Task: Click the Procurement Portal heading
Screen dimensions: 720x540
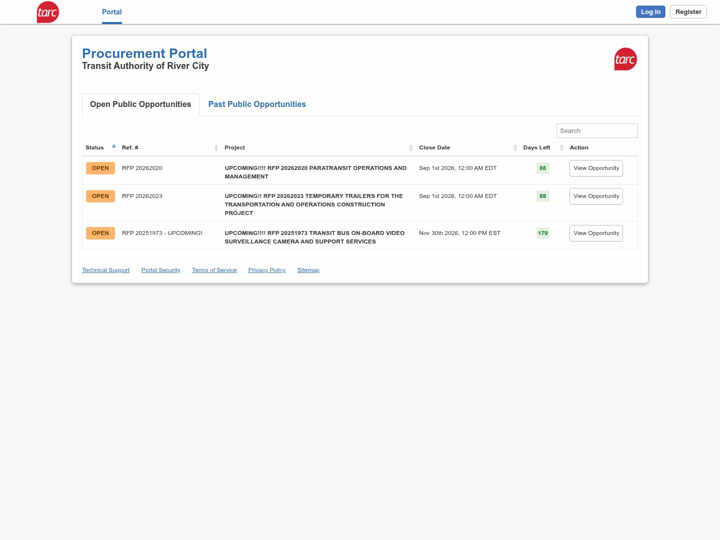Action: 144,53
